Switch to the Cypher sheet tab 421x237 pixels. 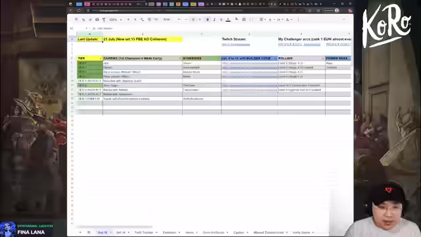coord(239,232)
